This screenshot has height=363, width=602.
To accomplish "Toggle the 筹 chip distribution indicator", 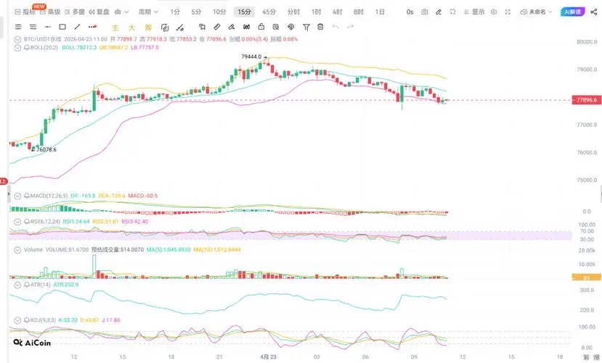I will [148, 28].
